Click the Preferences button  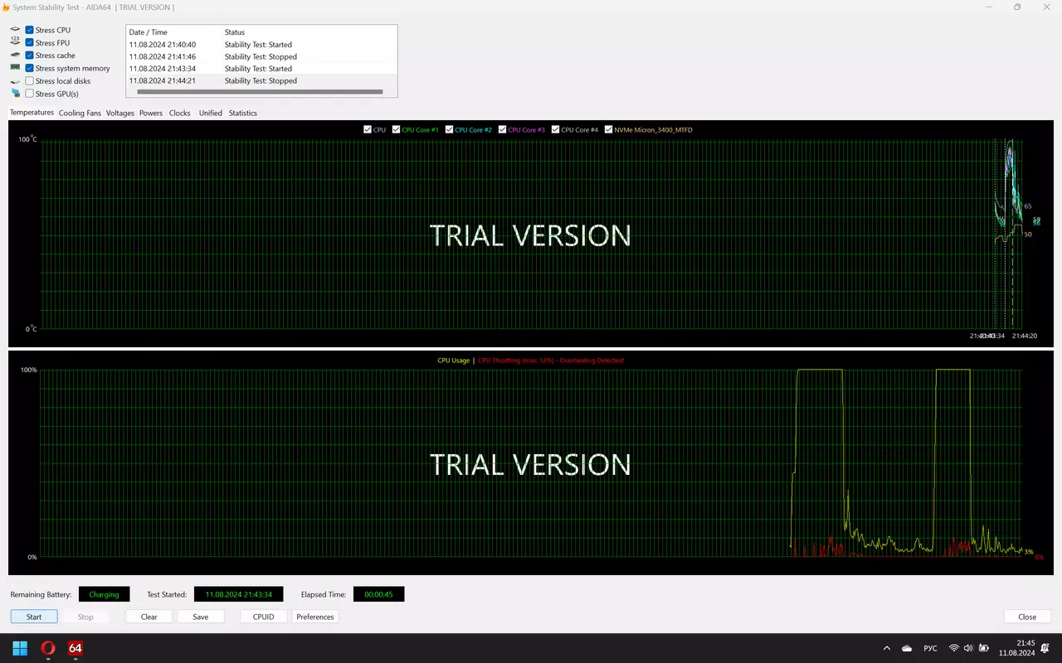click(315, 617)
